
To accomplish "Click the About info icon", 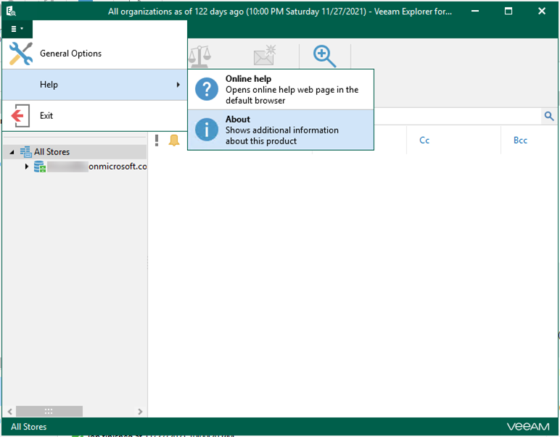I will 207,130.
